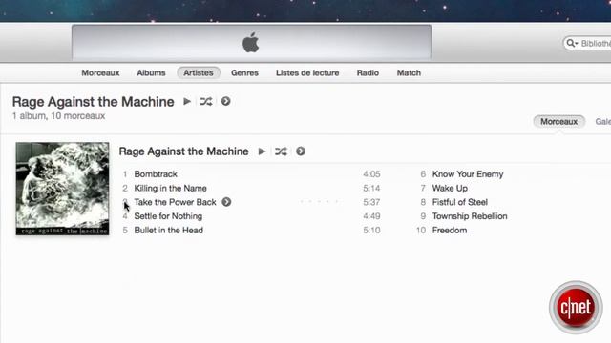Select the track Township Rebellion
The image size is (611, 343).
pos(470,216)
